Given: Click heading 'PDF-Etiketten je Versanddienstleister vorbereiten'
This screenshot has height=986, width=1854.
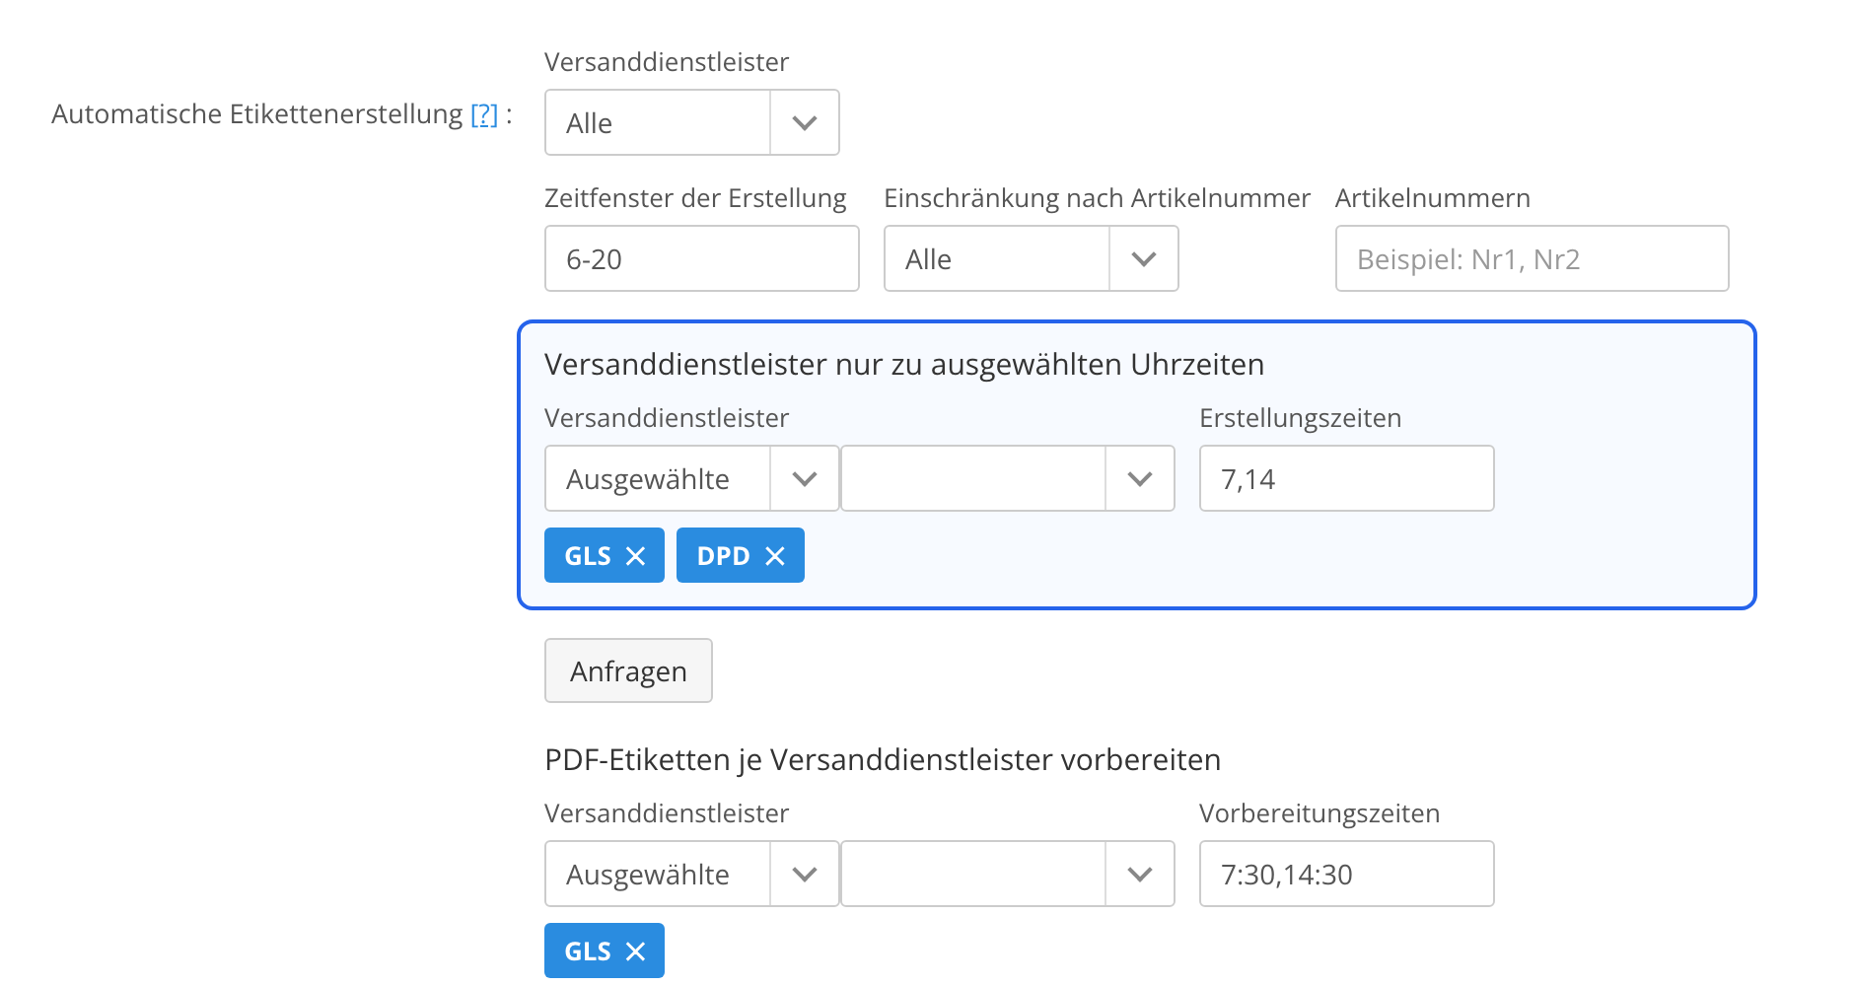Looking at the screenshot, I should click(883, 760).
